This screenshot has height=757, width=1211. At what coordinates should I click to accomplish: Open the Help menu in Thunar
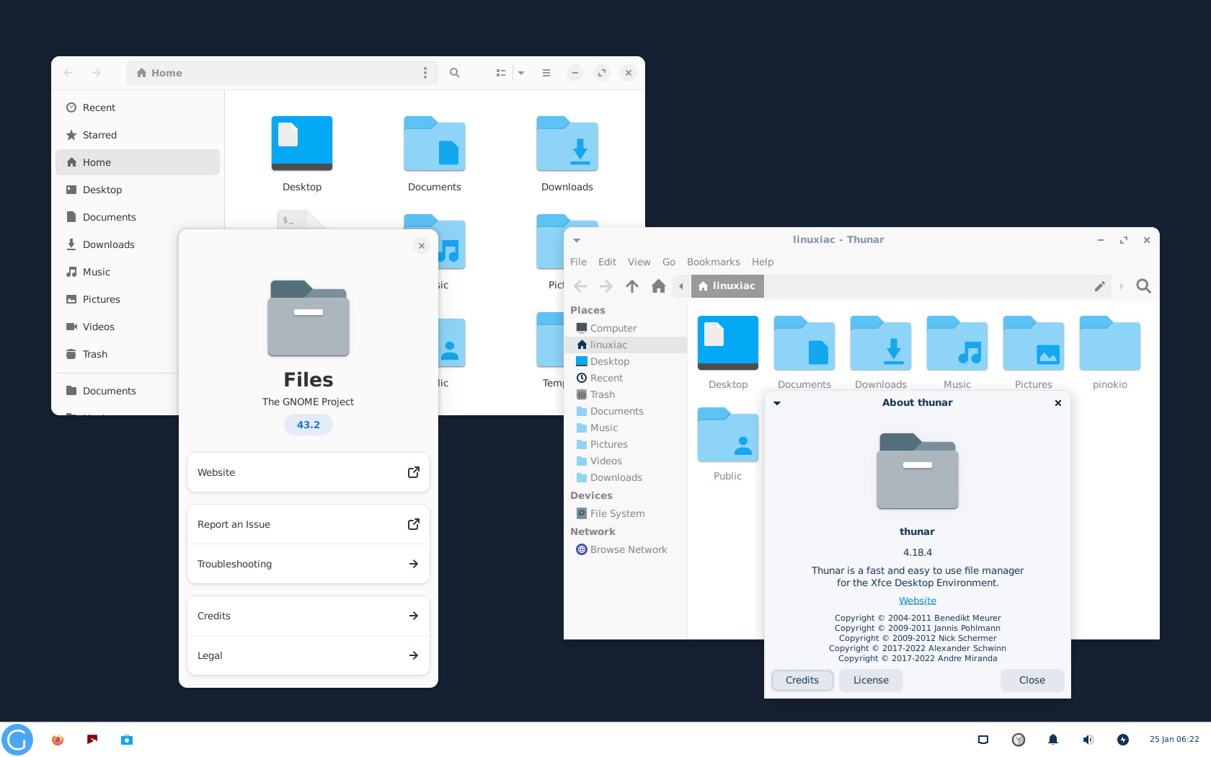[x=763, y=262]
